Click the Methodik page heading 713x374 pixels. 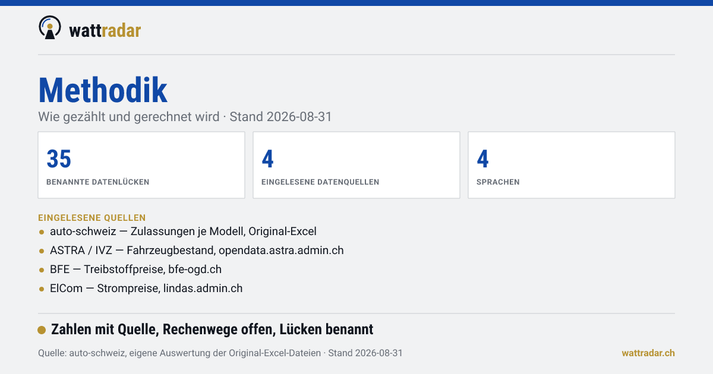click(103, 90)
